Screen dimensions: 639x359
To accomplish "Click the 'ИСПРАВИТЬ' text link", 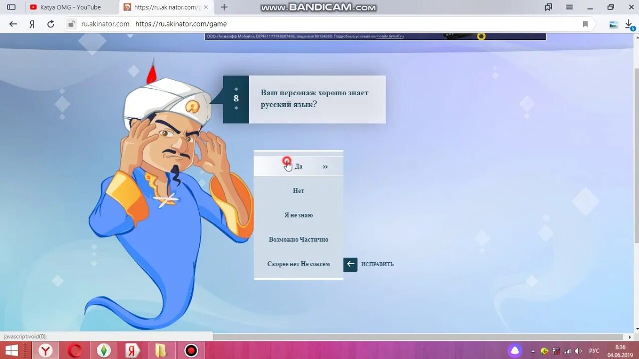I will point(377,264).
